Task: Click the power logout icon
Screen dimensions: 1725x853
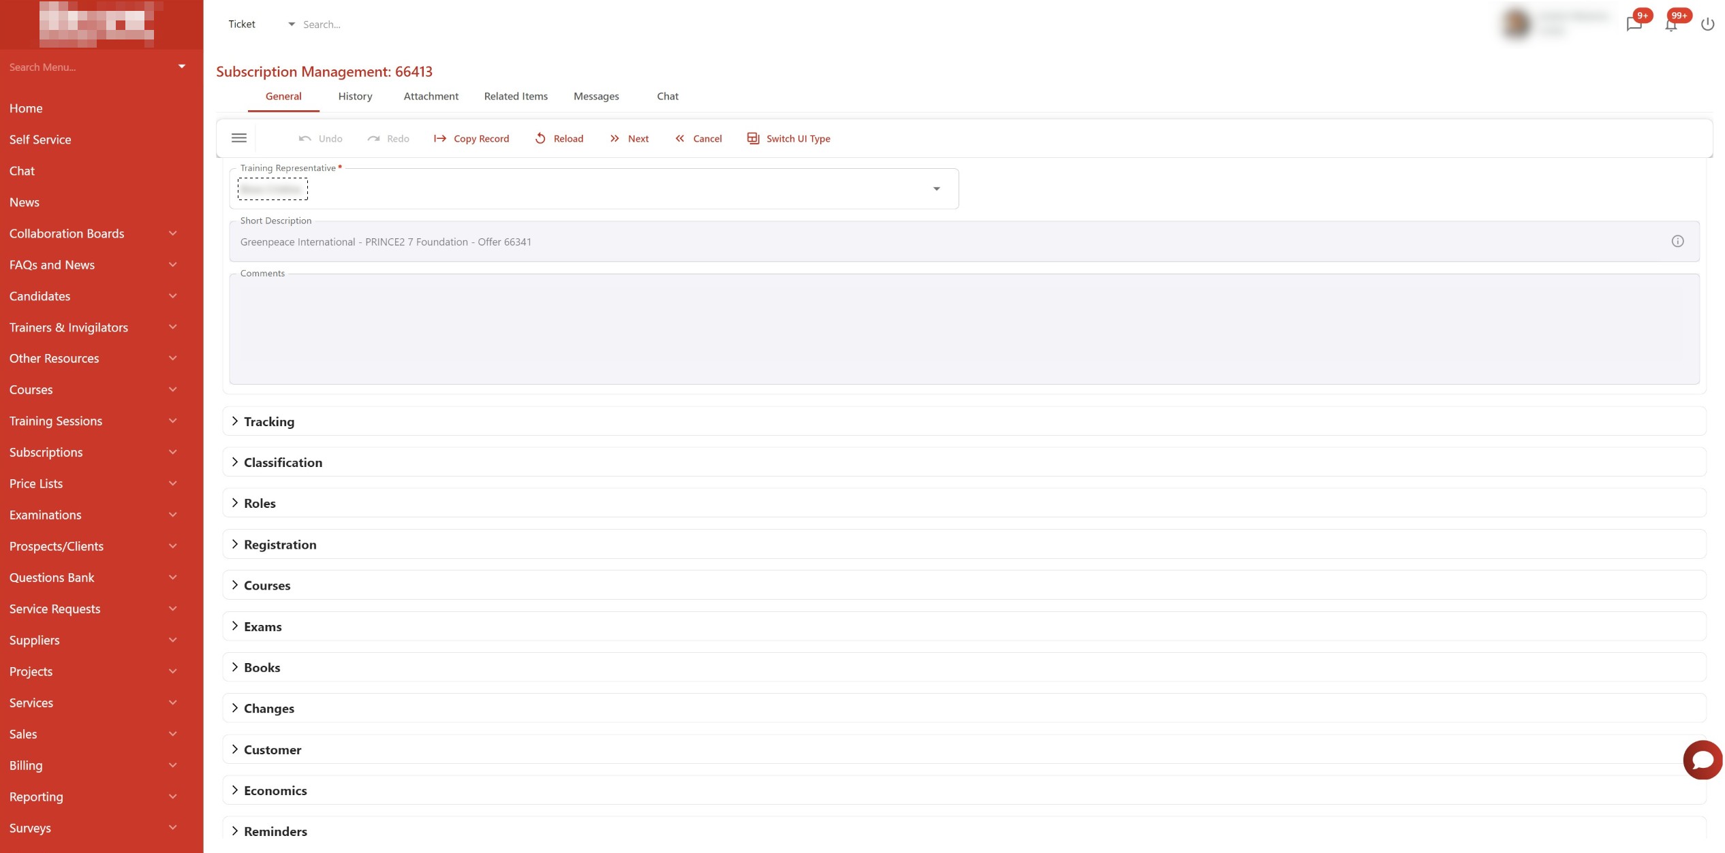Action: (1707, 25)
